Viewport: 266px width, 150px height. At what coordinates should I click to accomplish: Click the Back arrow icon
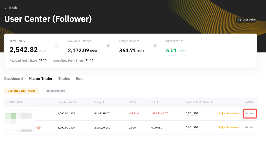coord(5,8)
